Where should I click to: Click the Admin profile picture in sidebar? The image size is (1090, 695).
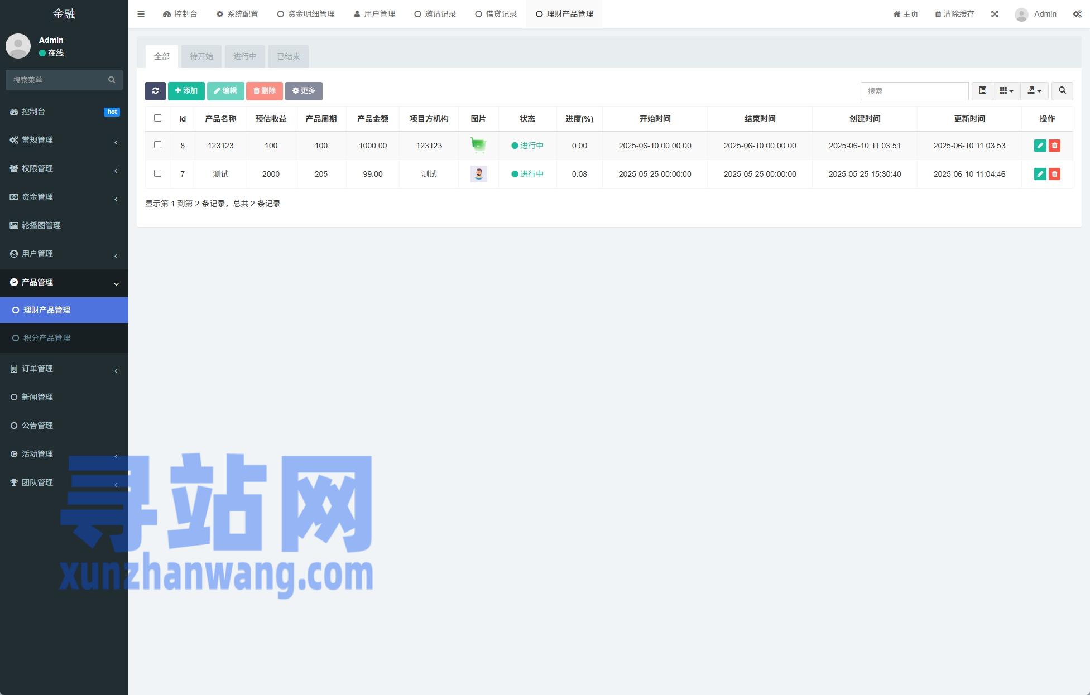pos(18,46)
